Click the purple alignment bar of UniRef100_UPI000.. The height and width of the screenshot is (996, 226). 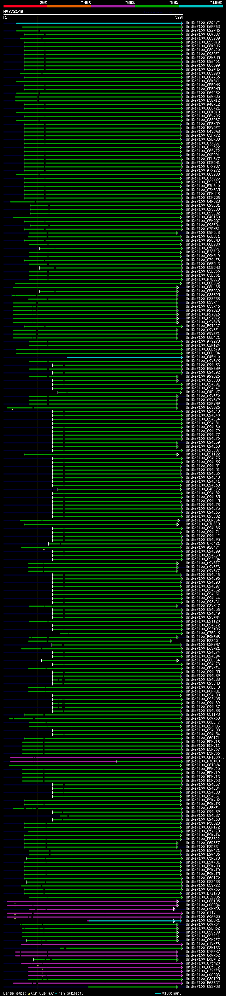coord(96,758)
